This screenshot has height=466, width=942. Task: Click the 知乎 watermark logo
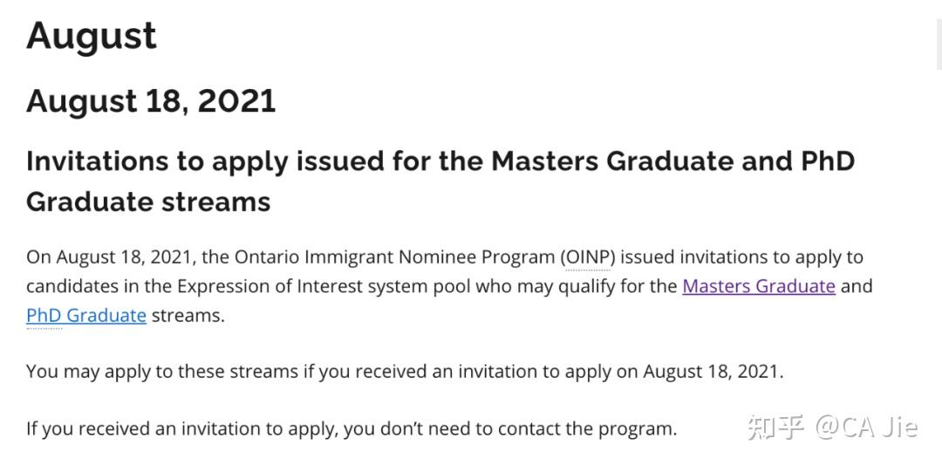click(x=775, y=427)
